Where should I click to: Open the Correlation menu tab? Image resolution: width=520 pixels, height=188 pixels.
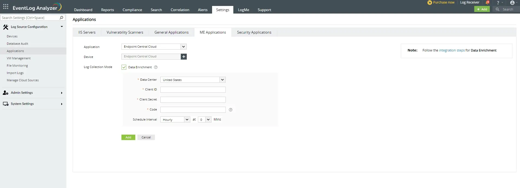point(180,10)
